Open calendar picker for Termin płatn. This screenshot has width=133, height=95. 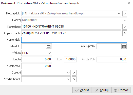124,46
